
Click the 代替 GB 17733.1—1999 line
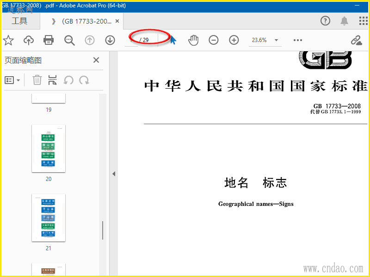pyautogui.click(x=335, y=112)
